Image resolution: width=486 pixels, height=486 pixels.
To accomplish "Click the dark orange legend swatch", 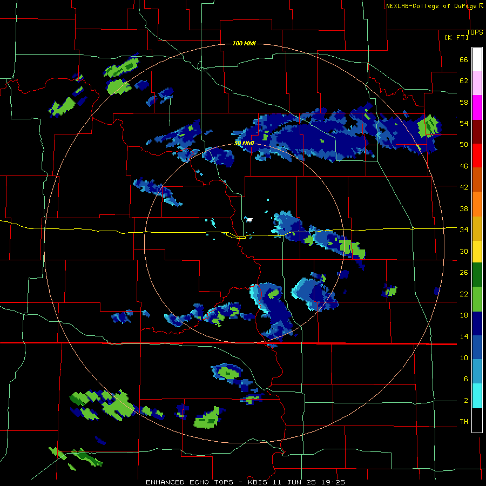I will coord(477,180).
